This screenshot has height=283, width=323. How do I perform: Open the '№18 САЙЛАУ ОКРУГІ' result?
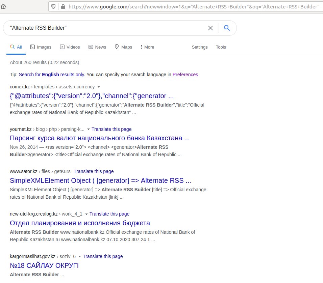[44, 265]
